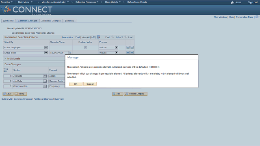Click the Personalize Page link
Viewport: 260px width, 146px height.
(245, 17)
